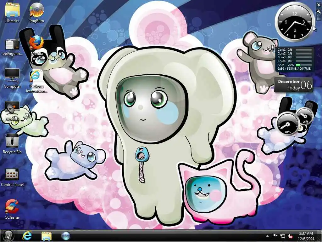
Task: Open Windows Explorer folder on taskbar
Action: [47, 236]
